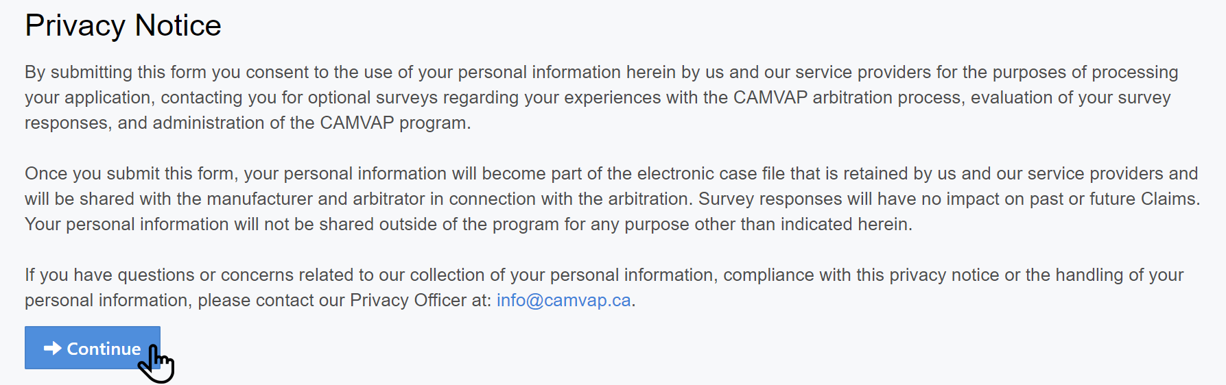Click the Privacy Notice heading
This screenshot has height=385, width=1226.
click(123, 26)
